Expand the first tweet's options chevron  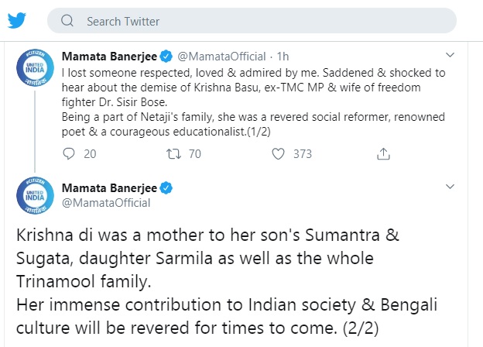pos(450,55)
